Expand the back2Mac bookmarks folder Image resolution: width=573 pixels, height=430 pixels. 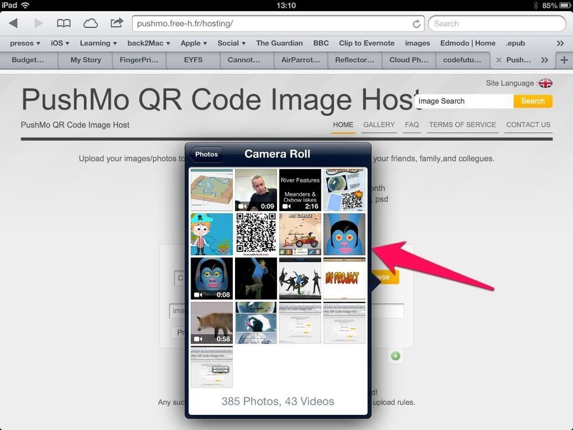[149, 43]
